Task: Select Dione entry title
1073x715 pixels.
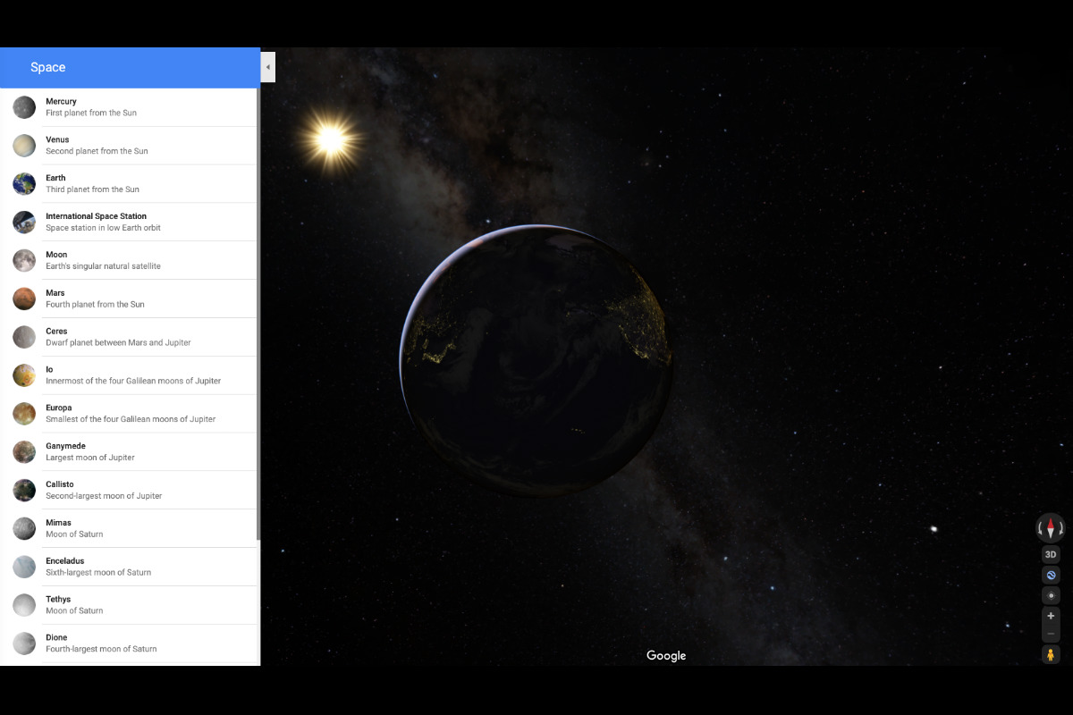Action: (56, 637)
